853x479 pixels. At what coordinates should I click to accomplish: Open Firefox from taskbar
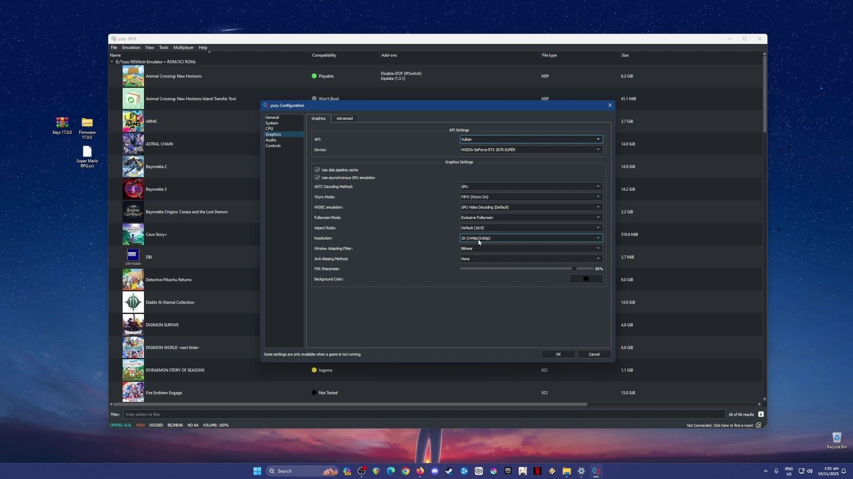point(420,471)
